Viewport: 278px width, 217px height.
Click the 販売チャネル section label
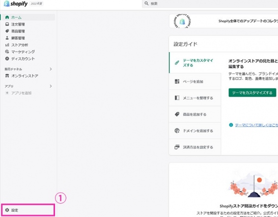[x=13, y=69]
